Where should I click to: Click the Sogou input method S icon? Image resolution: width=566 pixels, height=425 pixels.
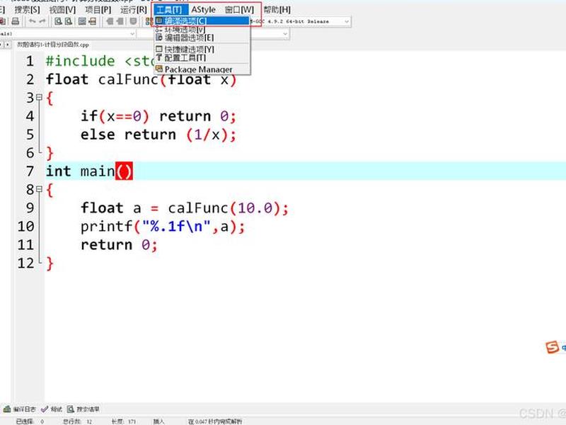pos(552,347)
